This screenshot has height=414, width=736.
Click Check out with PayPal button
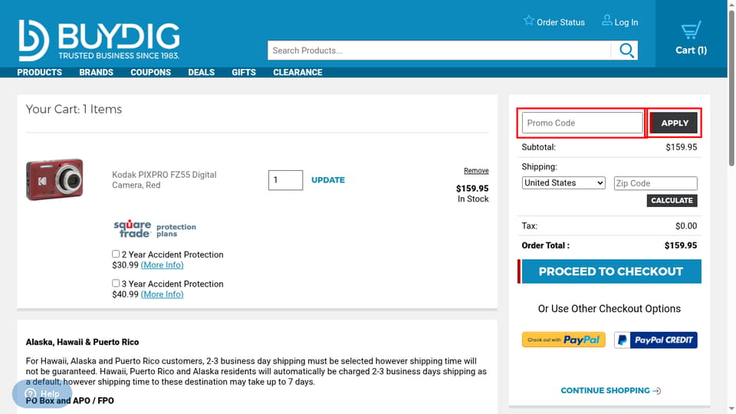point(563,340)
